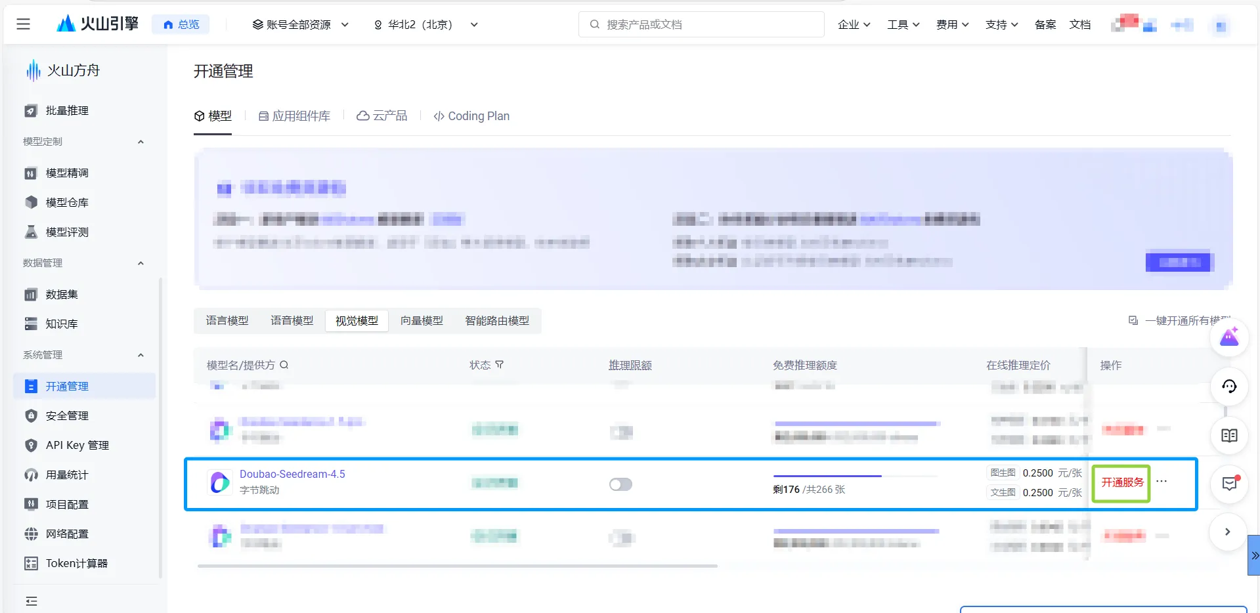Open the message notification icon with red dot
Image resolution: width=1260 pixels, height=613 pixels.
(1229, 484)
